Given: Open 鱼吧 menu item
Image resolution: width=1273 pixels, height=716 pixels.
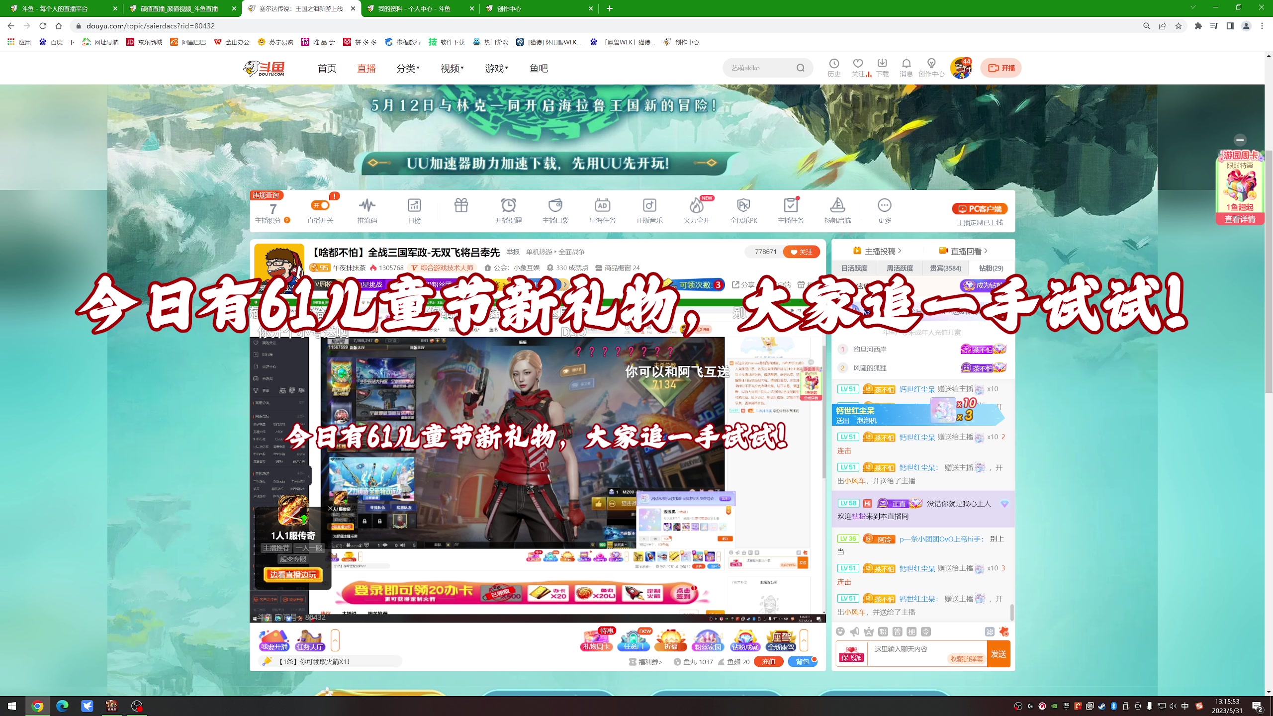Looking at the screenshot, I should [x=539, y=68].
